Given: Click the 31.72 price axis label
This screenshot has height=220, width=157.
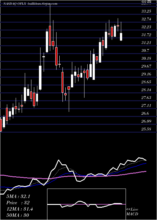Looking at the screenshot, I should [146, 35].
